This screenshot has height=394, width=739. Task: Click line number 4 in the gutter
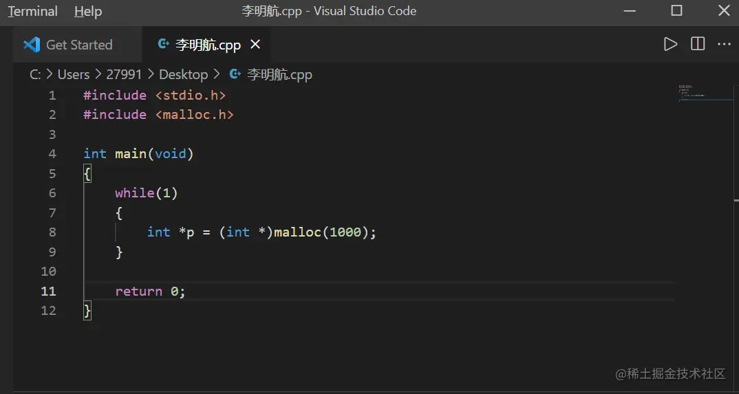(52, 154)
